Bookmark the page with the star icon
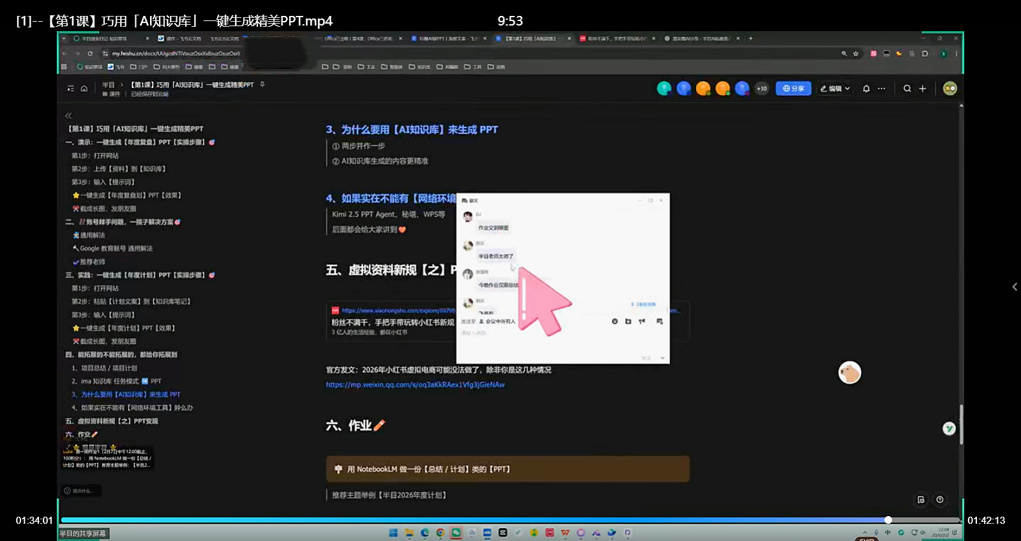 tap(856, 54)
